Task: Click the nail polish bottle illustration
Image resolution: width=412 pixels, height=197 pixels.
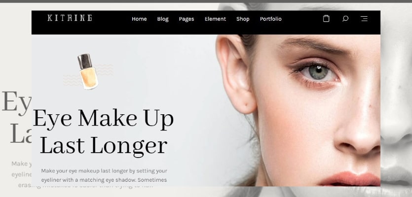Action: click(88, 71)
